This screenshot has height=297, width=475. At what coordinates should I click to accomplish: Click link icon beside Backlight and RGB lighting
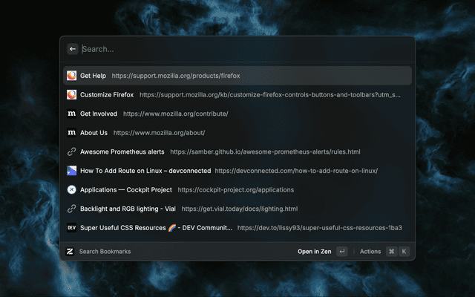pos(71,209)
